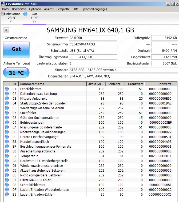Screen dimensions: 179x202
Task: Select the blue Gut status circle for E:
Action: [x=25, y=14]
